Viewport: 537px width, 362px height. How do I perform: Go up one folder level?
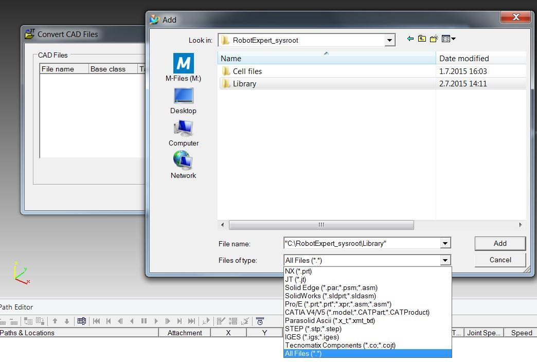[x=422, y=39]
